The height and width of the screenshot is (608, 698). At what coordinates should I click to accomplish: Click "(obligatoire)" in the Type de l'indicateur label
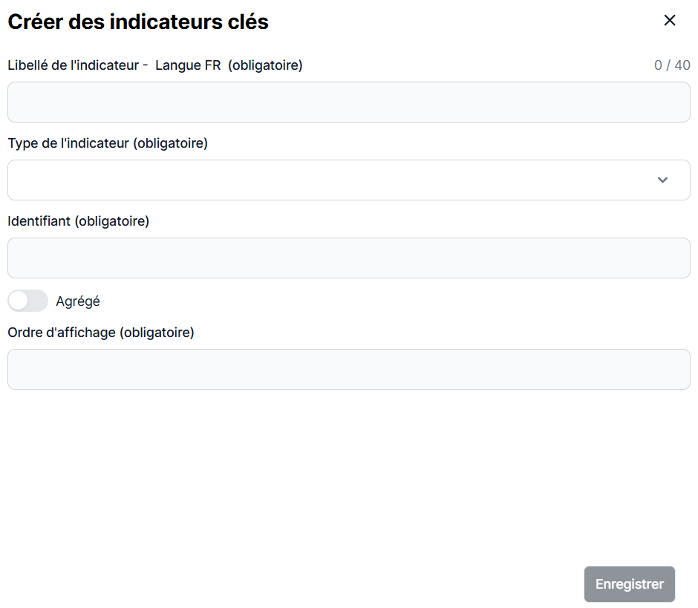(171, 143)
